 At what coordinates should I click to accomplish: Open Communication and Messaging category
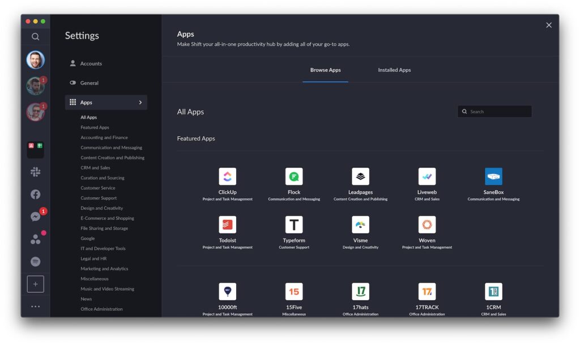click(112, 147)
